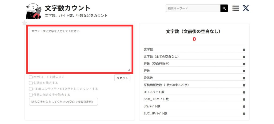Viewport: 274px width, 124px height.
Task: Focus the 検索キーワード search field
Action: (193, 8)
